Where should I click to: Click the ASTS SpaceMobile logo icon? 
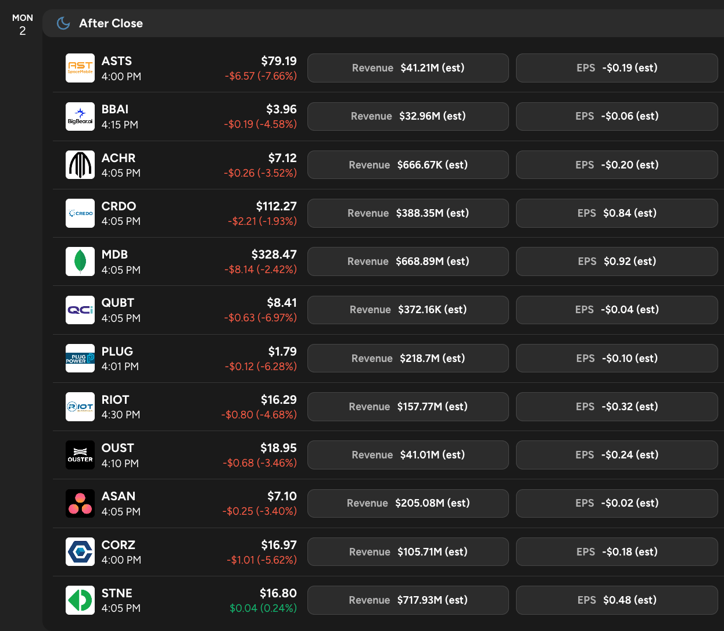(80, 68)
